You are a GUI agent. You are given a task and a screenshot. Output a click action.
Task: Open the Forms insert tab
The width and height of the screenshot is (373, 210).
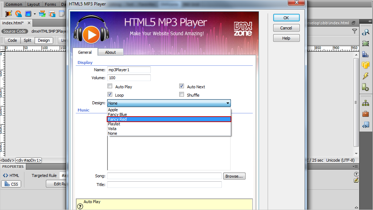tap(50, 4)
